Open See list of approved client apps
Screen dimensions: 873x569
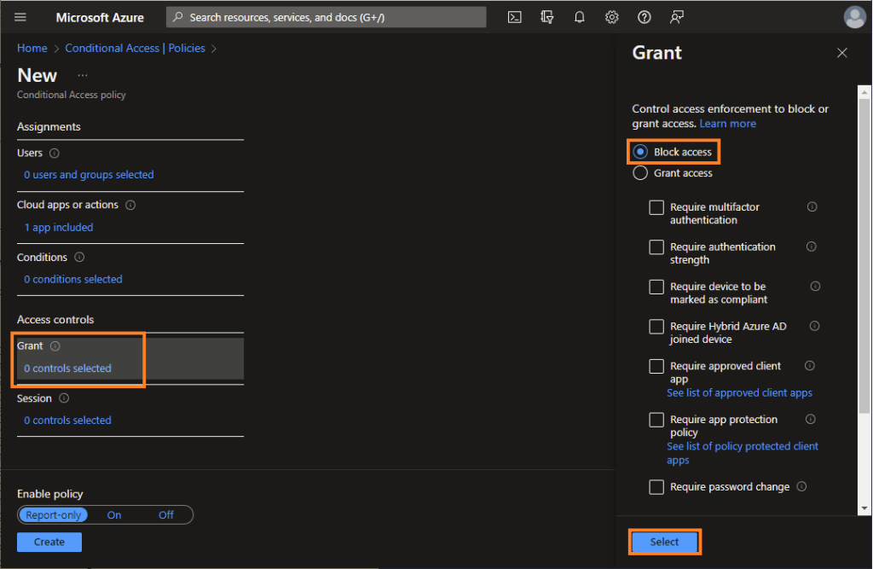[739, 393]
